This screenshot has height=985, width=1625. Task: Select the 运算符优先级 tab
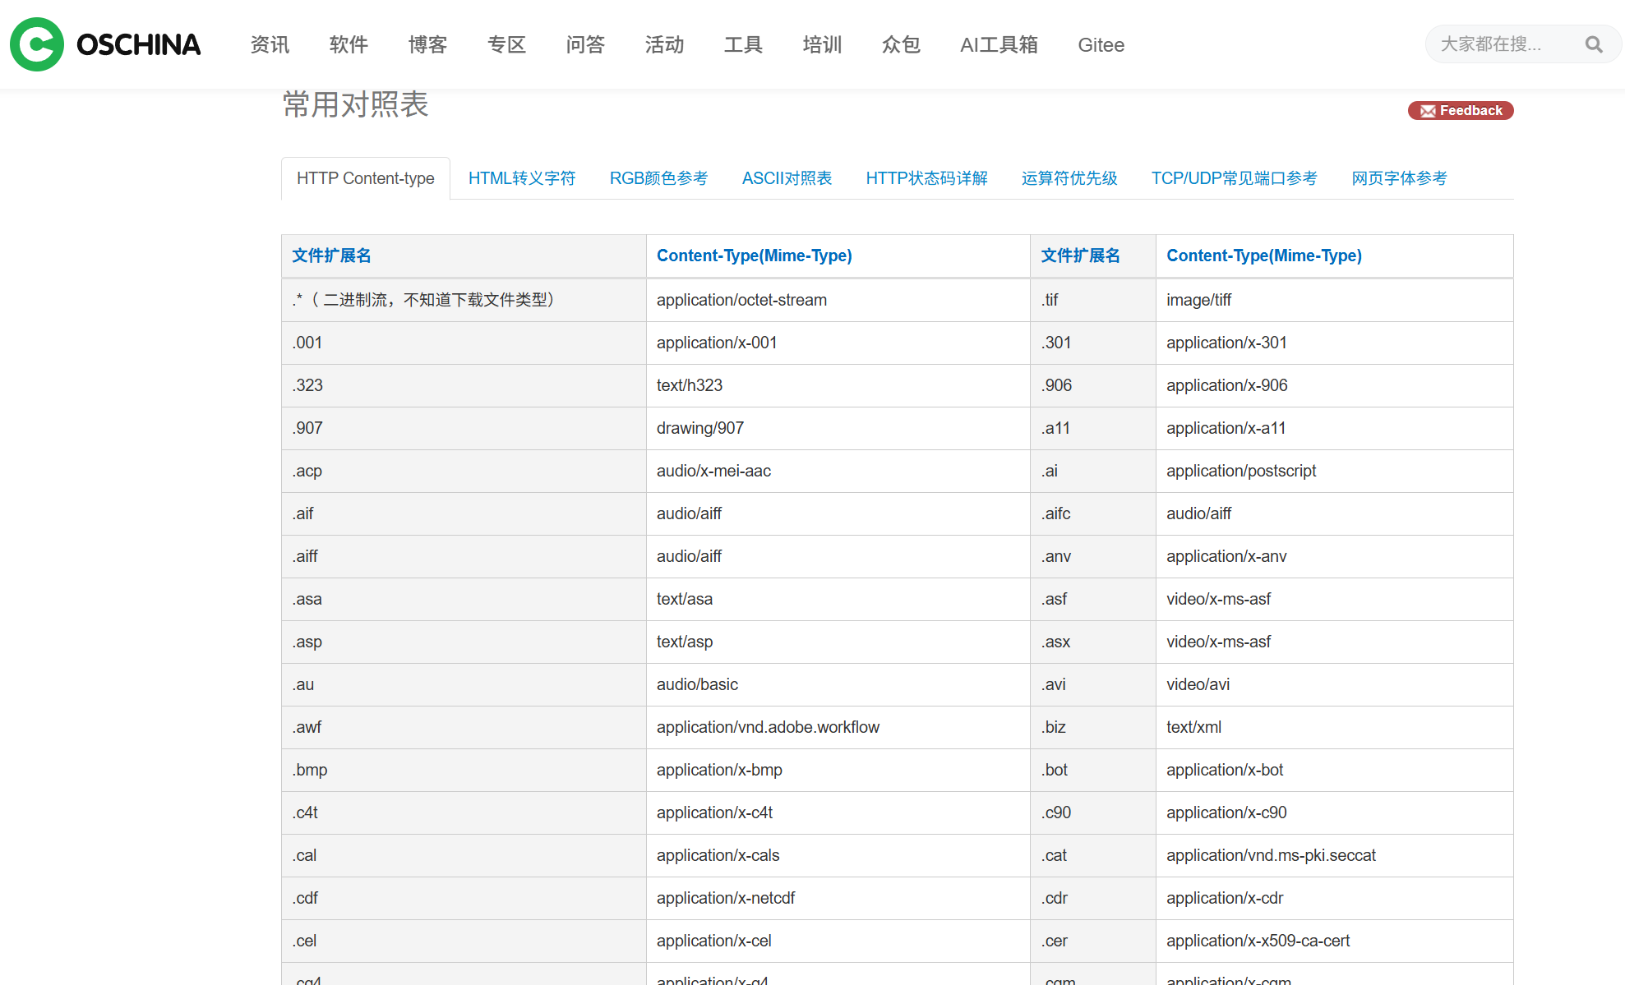click(x=1069, y=178)
